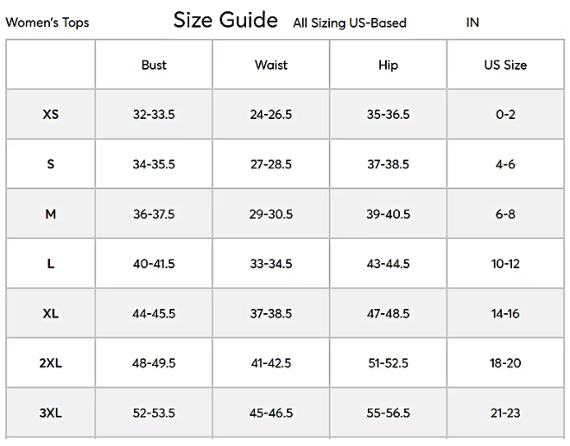Click the Women's Tops label
Viewport: 570px width, 446px height.
click(47, 22)
